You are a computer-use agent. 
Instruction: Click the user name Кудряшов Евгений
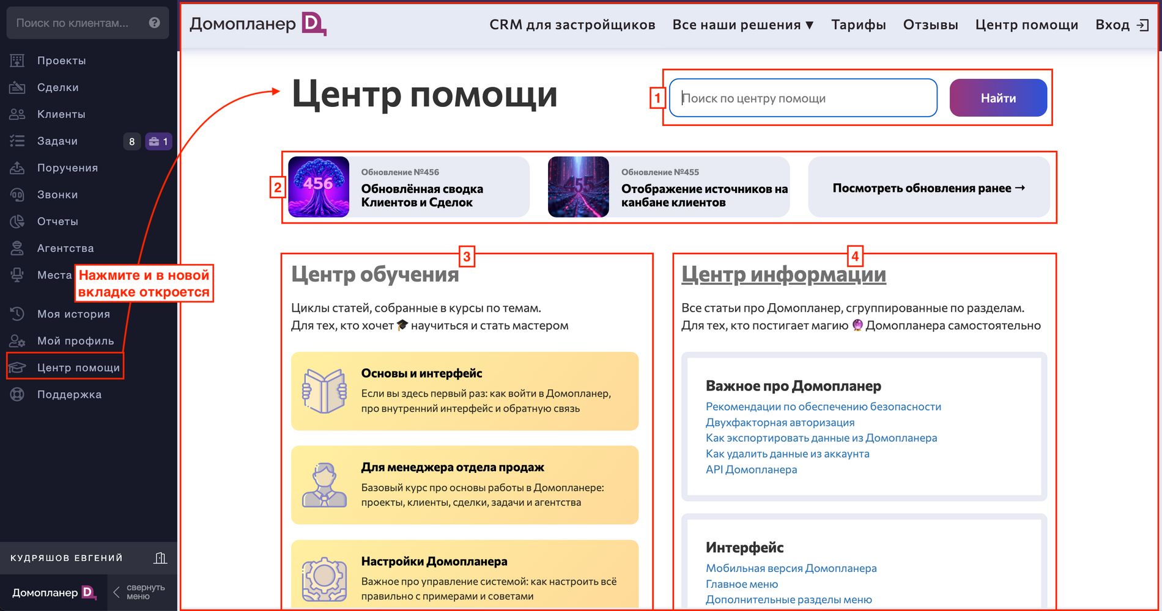coord(66,558)
